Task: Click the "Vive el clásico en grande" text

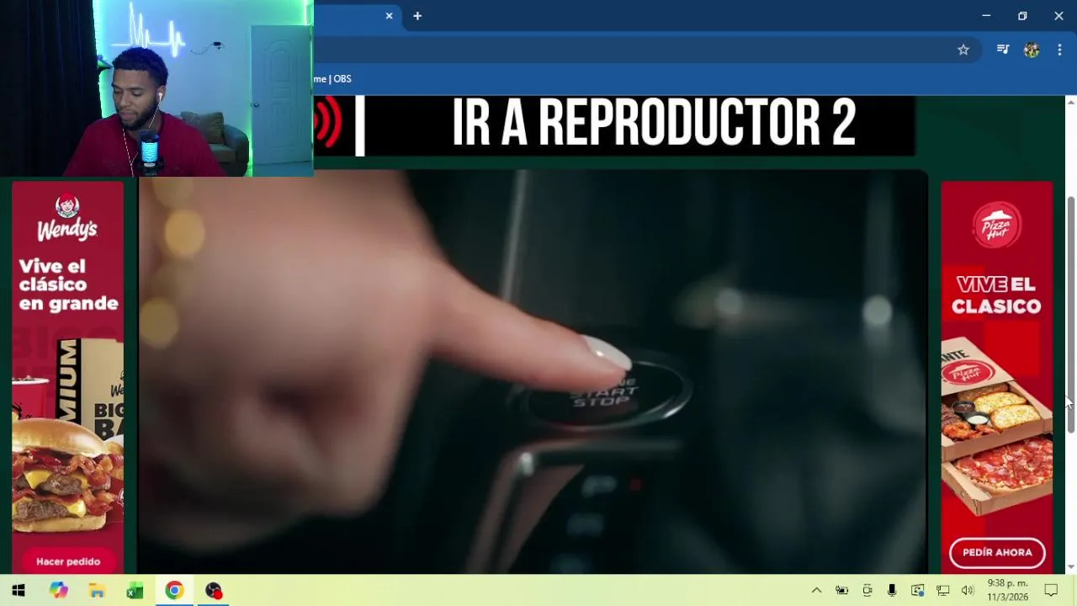Action: [68, 285]
